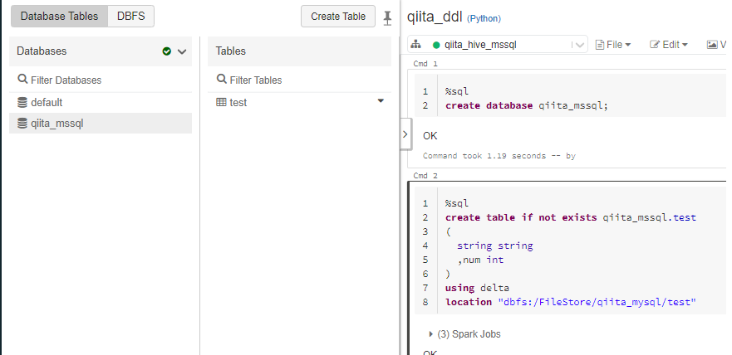This screenshot has height=355, width=732.
Task: Click the cluster hierarchy icon
Action: [416, 45]
